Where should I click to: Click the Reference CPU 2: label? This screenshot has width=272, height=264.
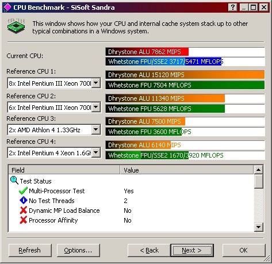click(31, 96)
